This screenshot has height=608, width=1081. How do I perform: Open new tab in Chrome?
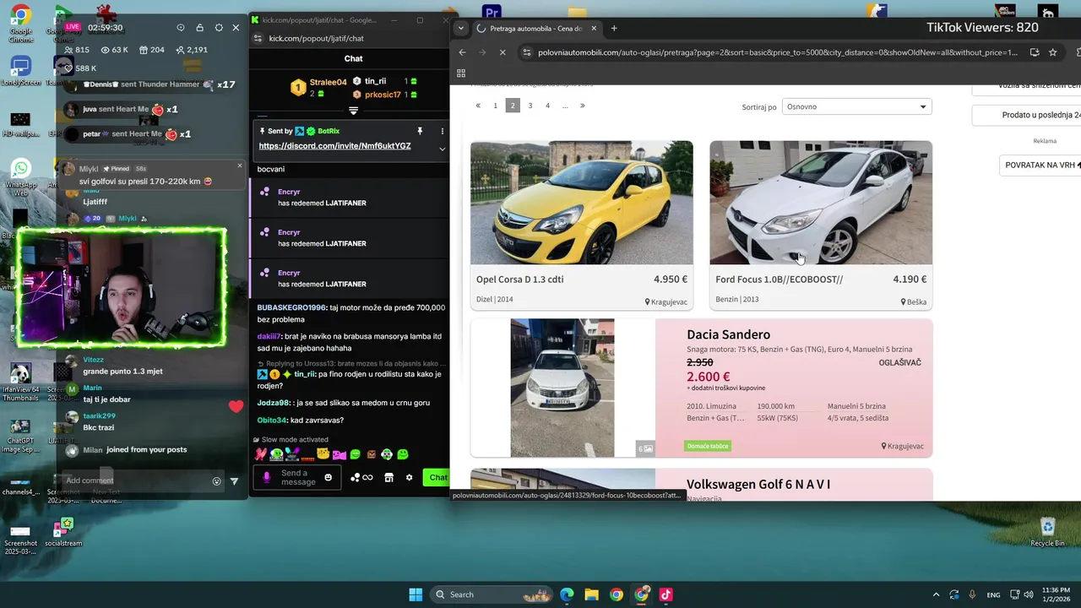pyautogui.click(x=614, y=28)
